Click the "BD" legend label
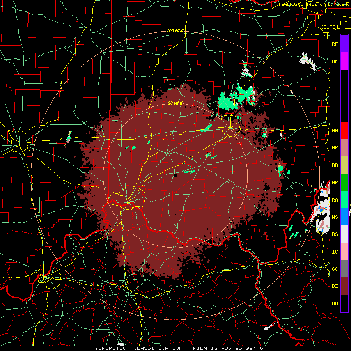 [335, 165]
